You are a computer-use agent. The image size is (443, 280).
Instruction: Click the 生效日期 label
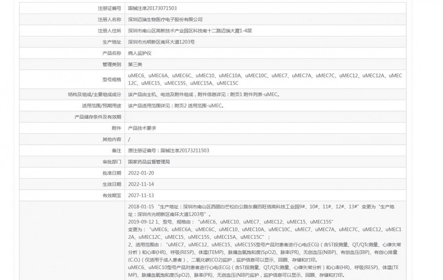point(111,184)
